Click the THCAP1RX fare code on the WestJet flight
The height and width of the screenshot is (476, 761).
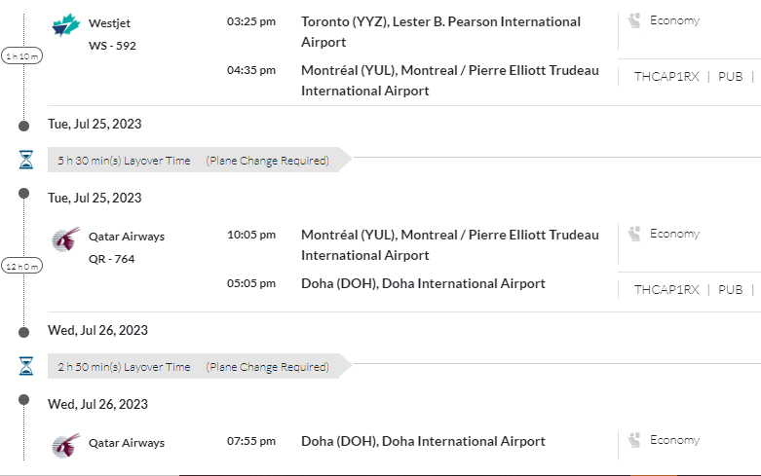(x=666, y=76)
